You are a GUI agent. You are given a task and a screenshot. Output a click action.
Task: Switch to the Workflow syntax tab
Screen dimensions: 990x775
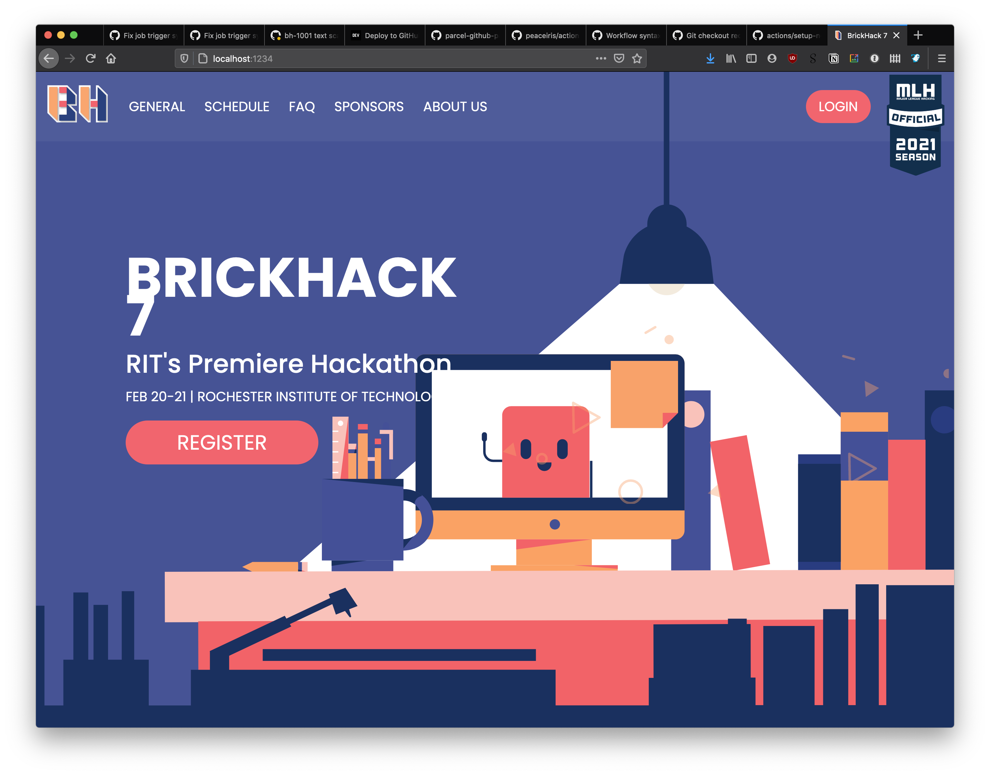[626, 35]
